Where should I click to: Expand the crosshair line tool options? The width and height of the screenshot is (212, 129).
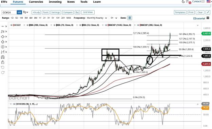[6, 26]
